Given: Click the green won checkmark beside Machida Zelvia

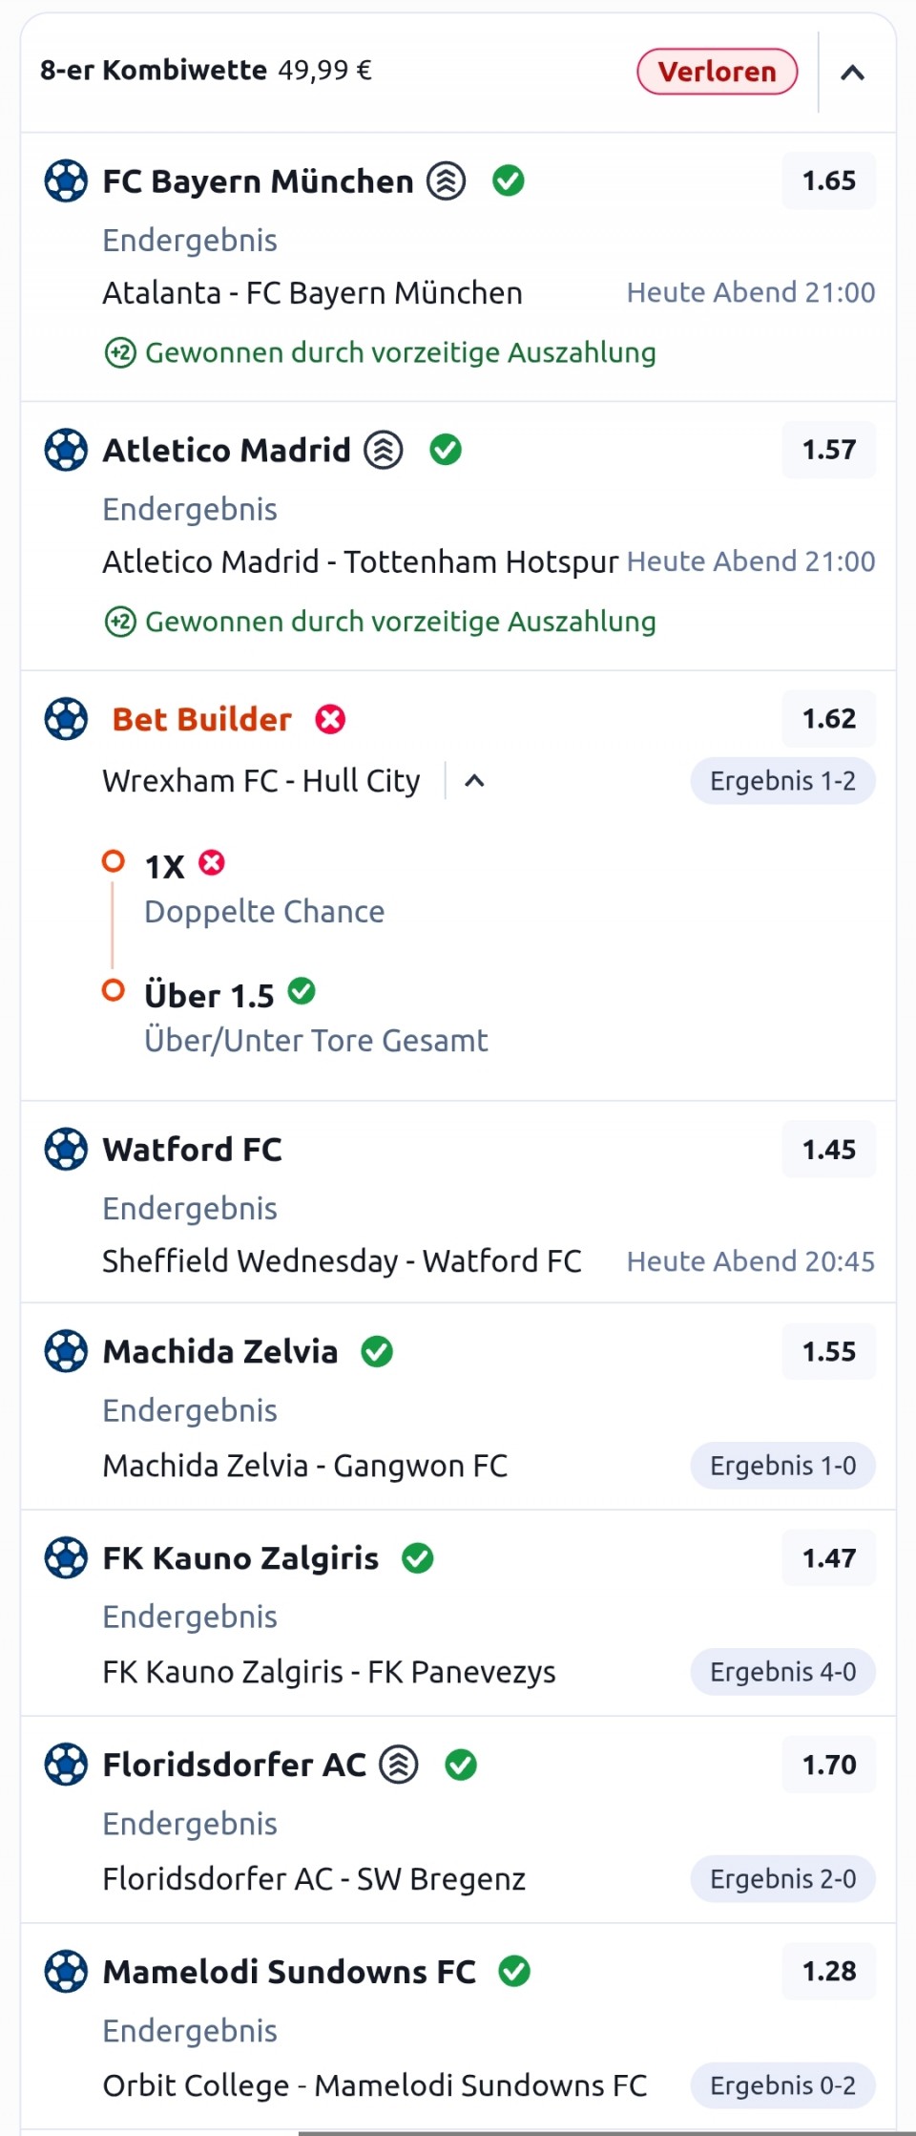Looking at the screenshot, I should [x=377, y=1351].
